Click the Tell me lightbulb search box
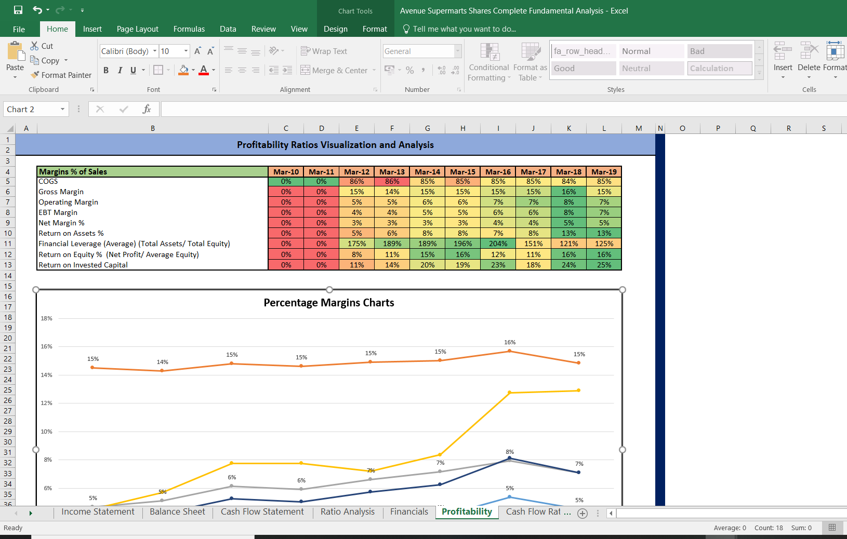Viewport: 847px width, 539px height. [x=459, y=29]
